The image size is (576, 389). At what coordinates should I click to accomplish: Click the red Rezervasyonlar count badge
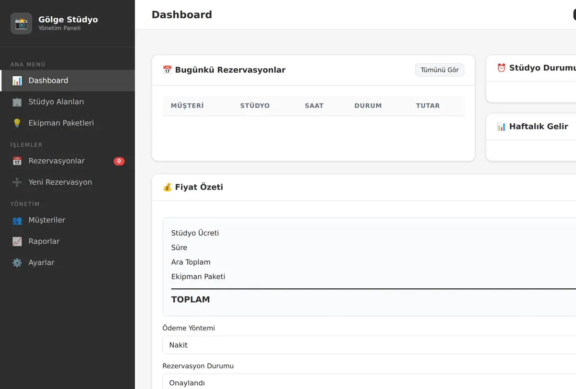pos(119,161)
